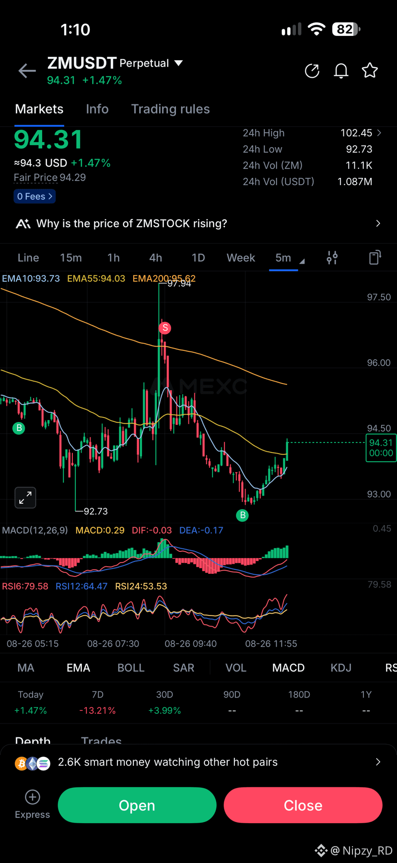Select the 4h timeframe

point(156,258)
